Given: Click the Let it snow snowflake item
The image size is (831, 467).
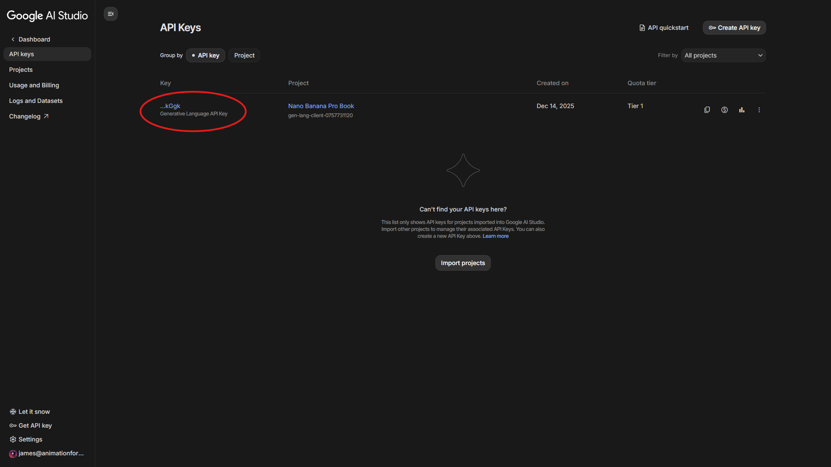Looking at the screenshot, I should tap(30, 412).
